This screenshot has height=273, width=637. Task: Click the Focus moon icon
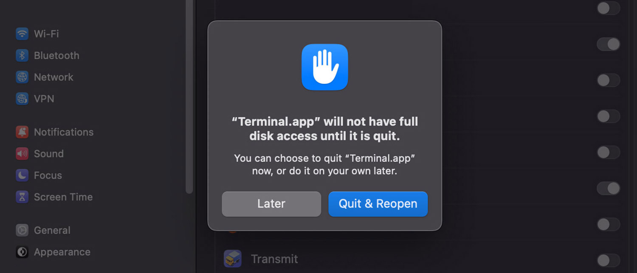coord(22,175)
